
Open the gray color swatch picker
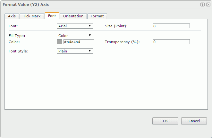coord(59,42)
